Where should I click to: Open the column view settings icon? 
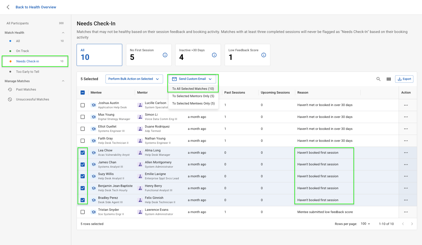(x=389, y=79)
